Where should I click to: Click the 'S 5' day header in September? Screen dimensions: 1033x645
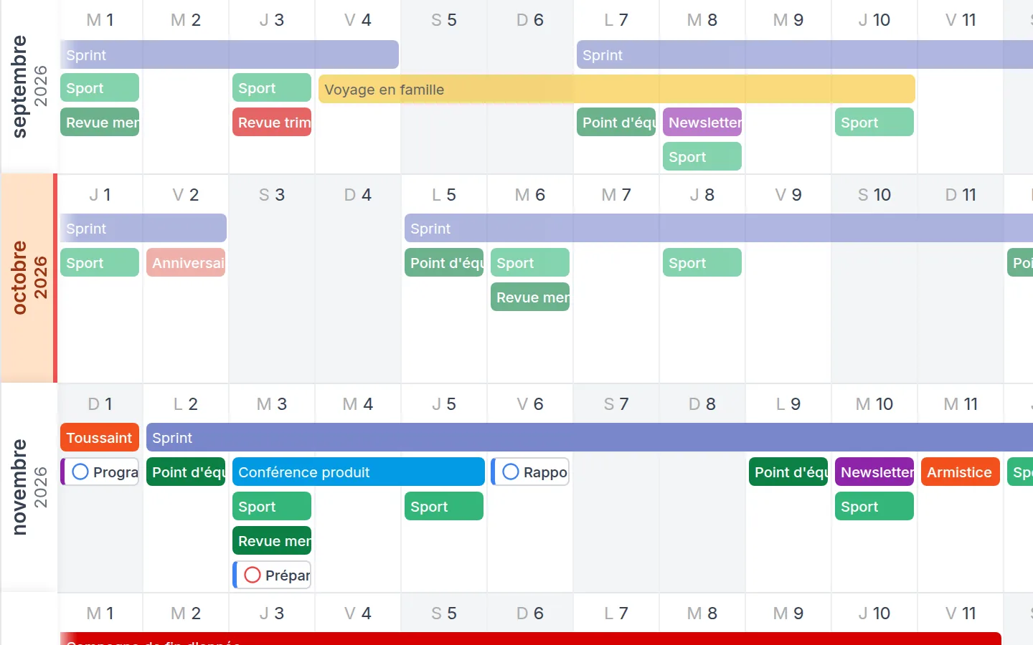444,20
